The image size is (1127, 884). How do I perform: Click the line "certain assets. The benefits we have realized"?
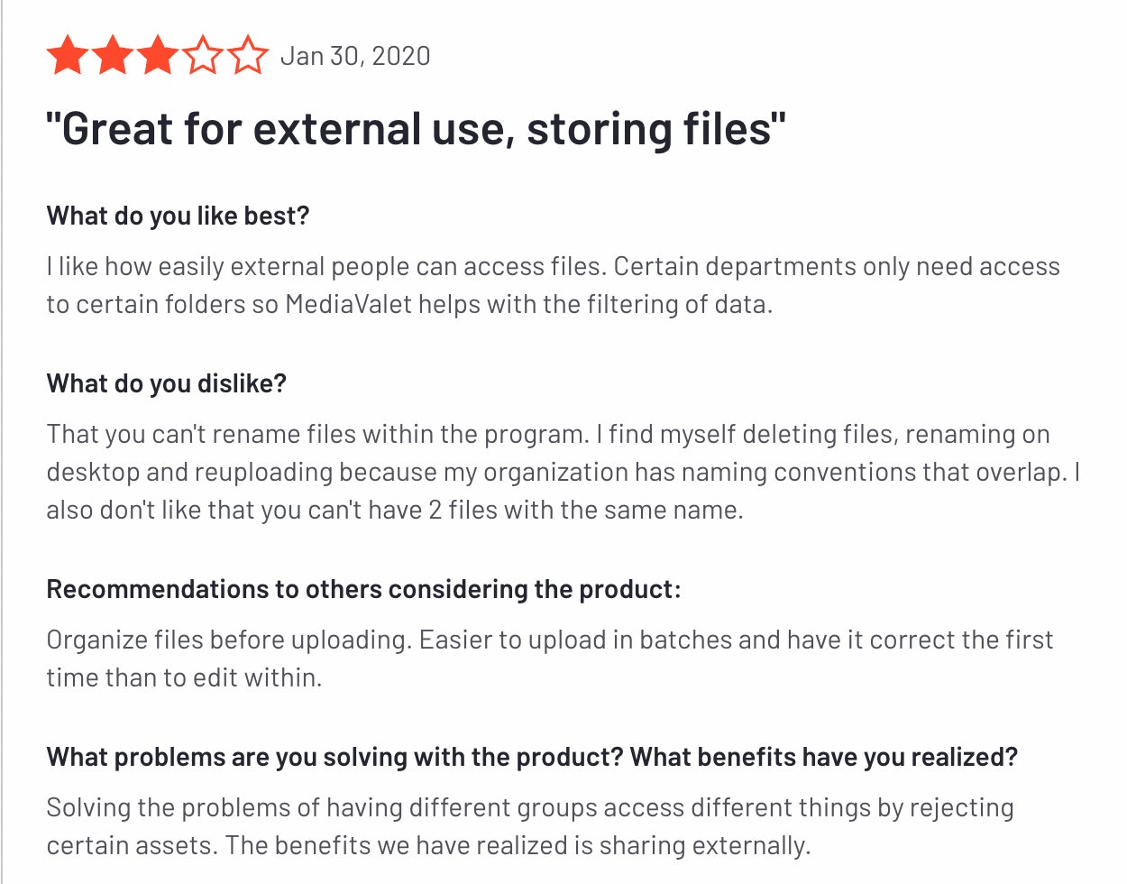pyautogui.click(x=429, y=845)
